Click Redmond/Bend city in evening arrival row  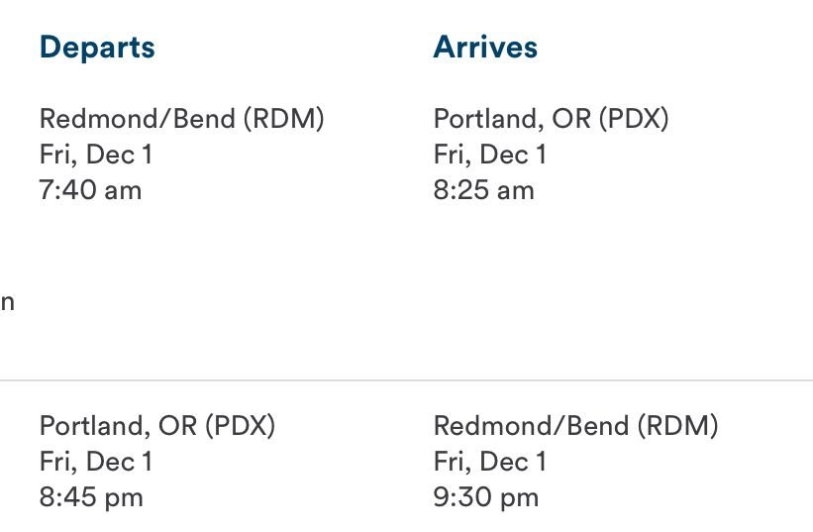(531, 426)
